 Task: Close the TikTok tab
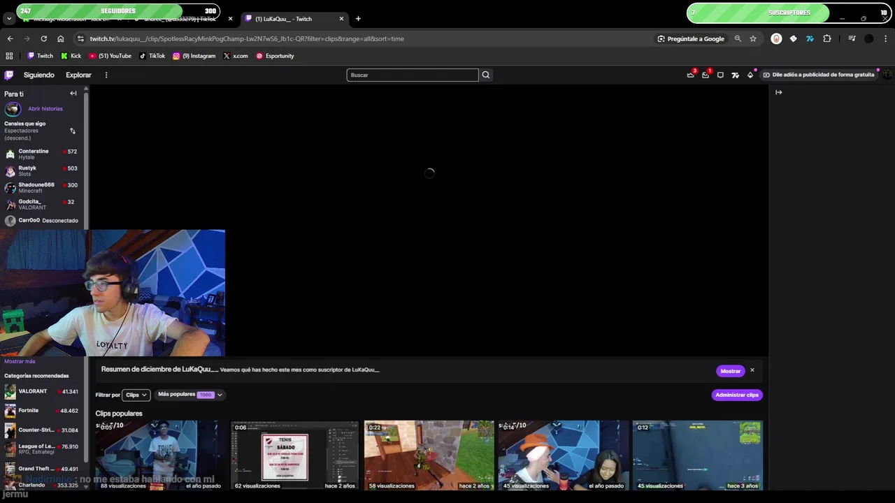pos(230,19)
